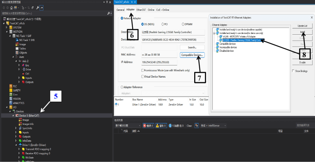This screenshot has width=315, height=162.
Task: Enable Virtual Device Names checkbox
Action: pos(142,76)
